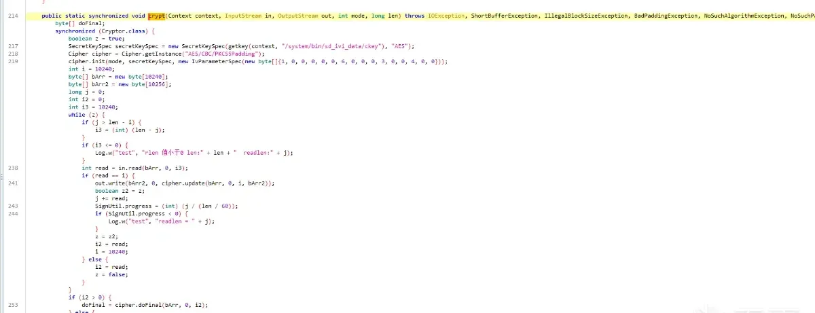Click 'int read = in.read(bArr, 0, i3);'
Viewport: 815px width, 313px height.
click(x=135, y=168)
